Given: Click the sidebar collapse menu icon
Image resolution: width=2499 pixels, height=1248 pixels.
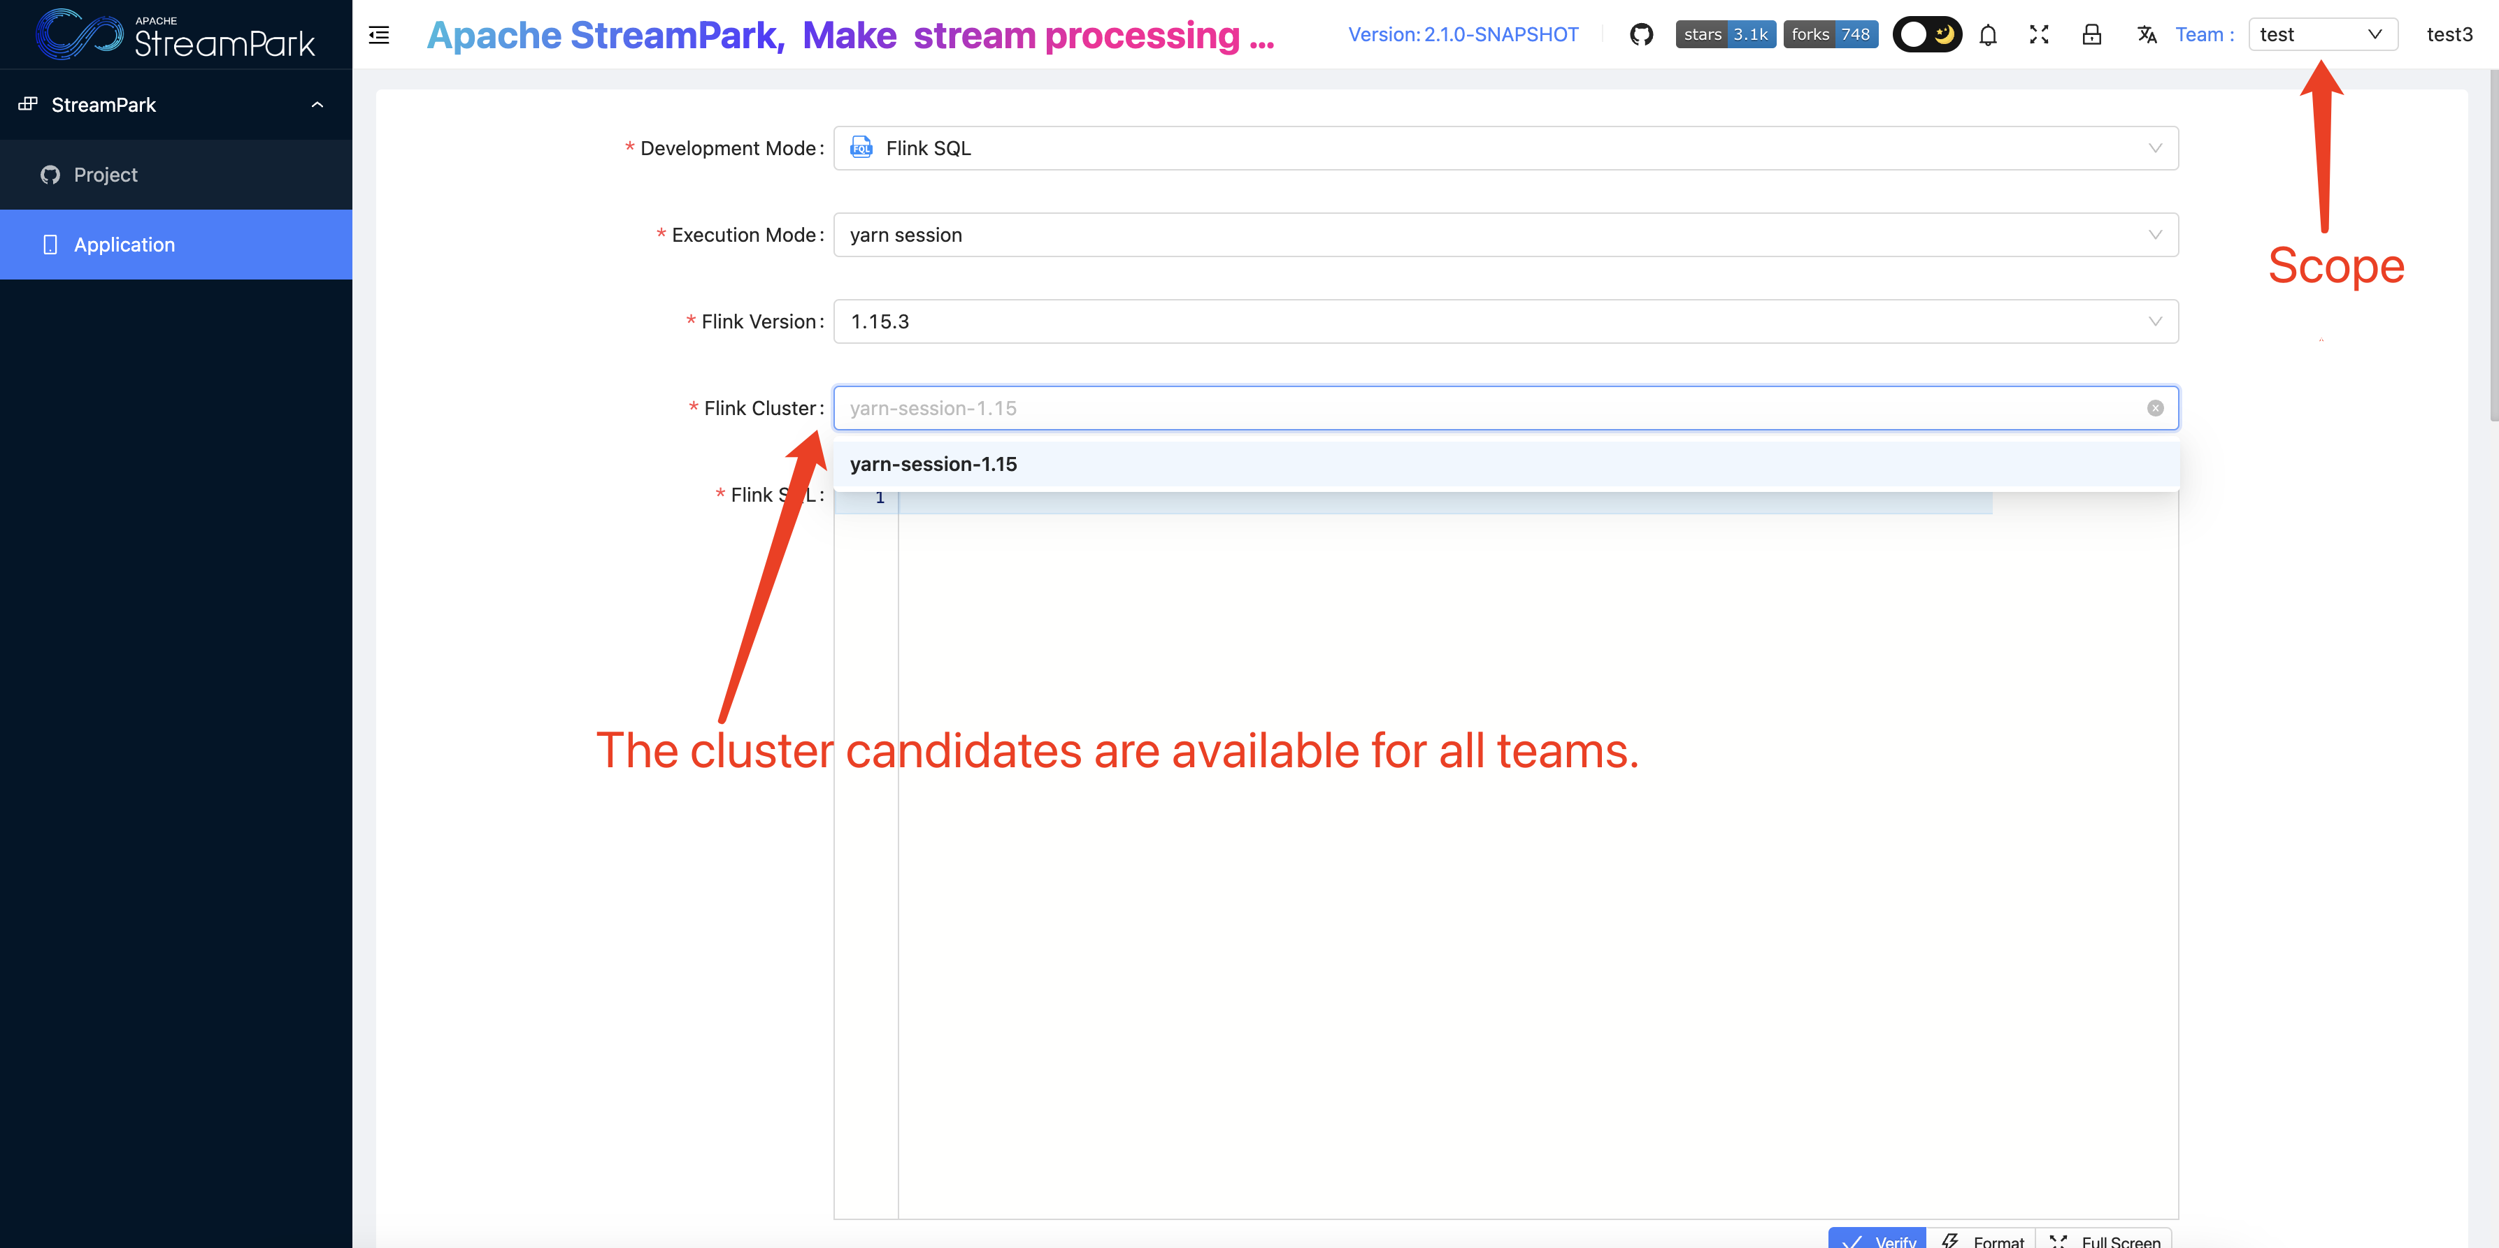Looking at the screenshot, I should [x=379, y=35].
